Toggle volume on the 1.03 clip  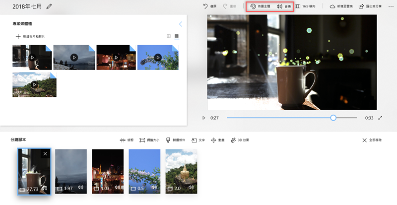coord(118,187)
